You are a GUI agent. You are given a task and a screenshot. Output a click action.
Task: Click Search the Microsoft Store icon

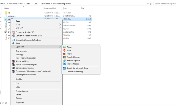pyautogui.click(x=64, y=68)
